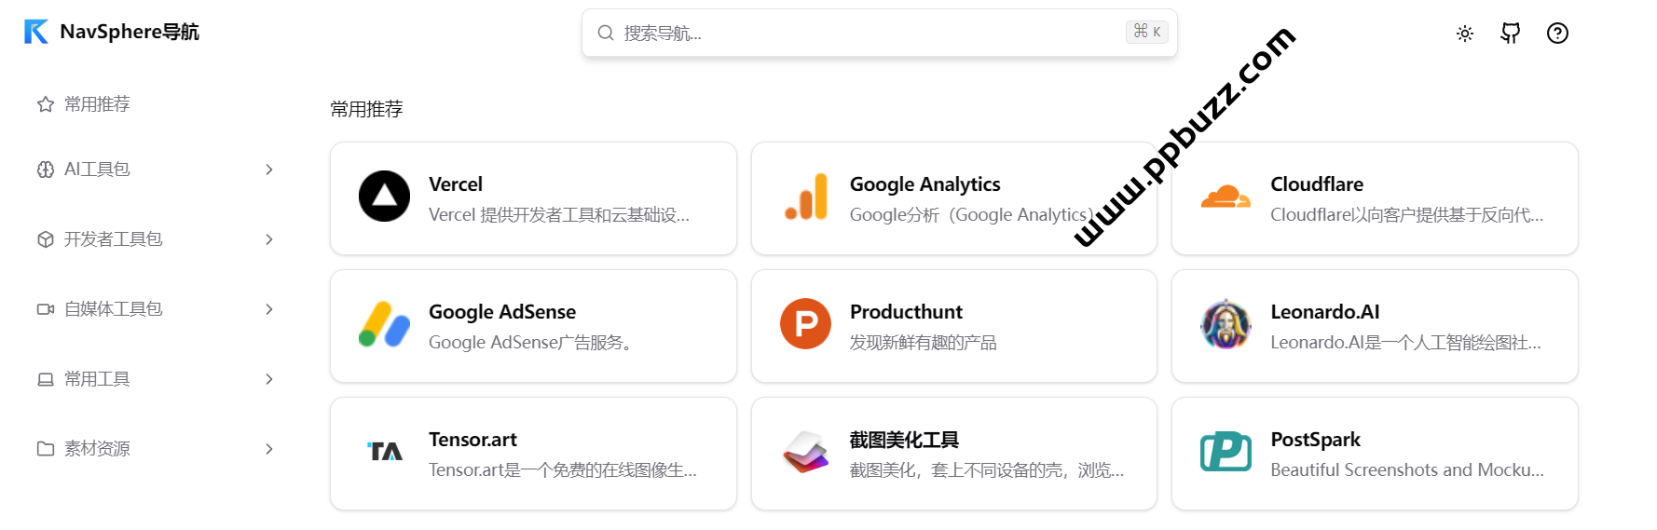Open the 截图美化工具 card title link
1657x530 pixels.
point(904,440)
